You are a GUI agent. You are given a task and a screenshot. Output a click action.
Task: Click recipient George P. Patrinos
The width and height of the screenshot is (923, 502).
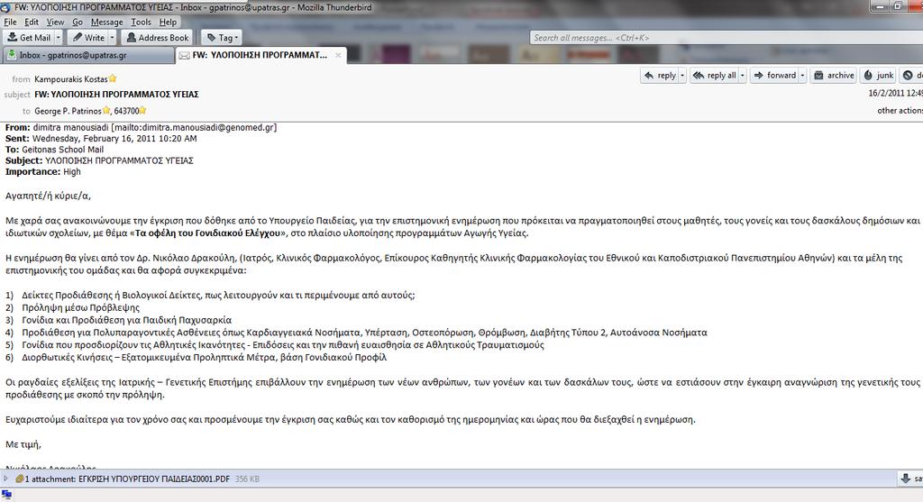point(68,111)
